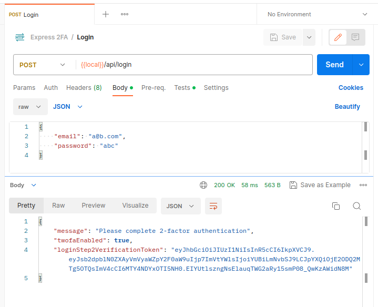
Task: Send the login request
Action: click(x=334, y=65)
